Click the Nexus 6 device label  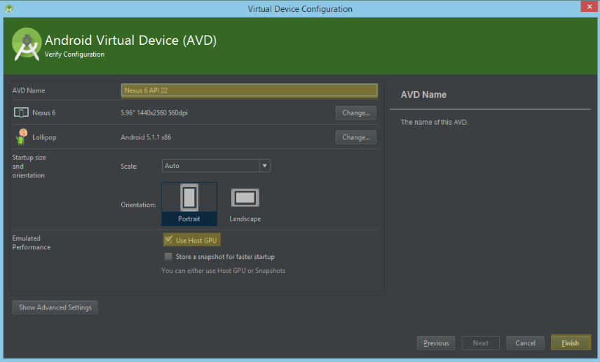click(44, 113)
